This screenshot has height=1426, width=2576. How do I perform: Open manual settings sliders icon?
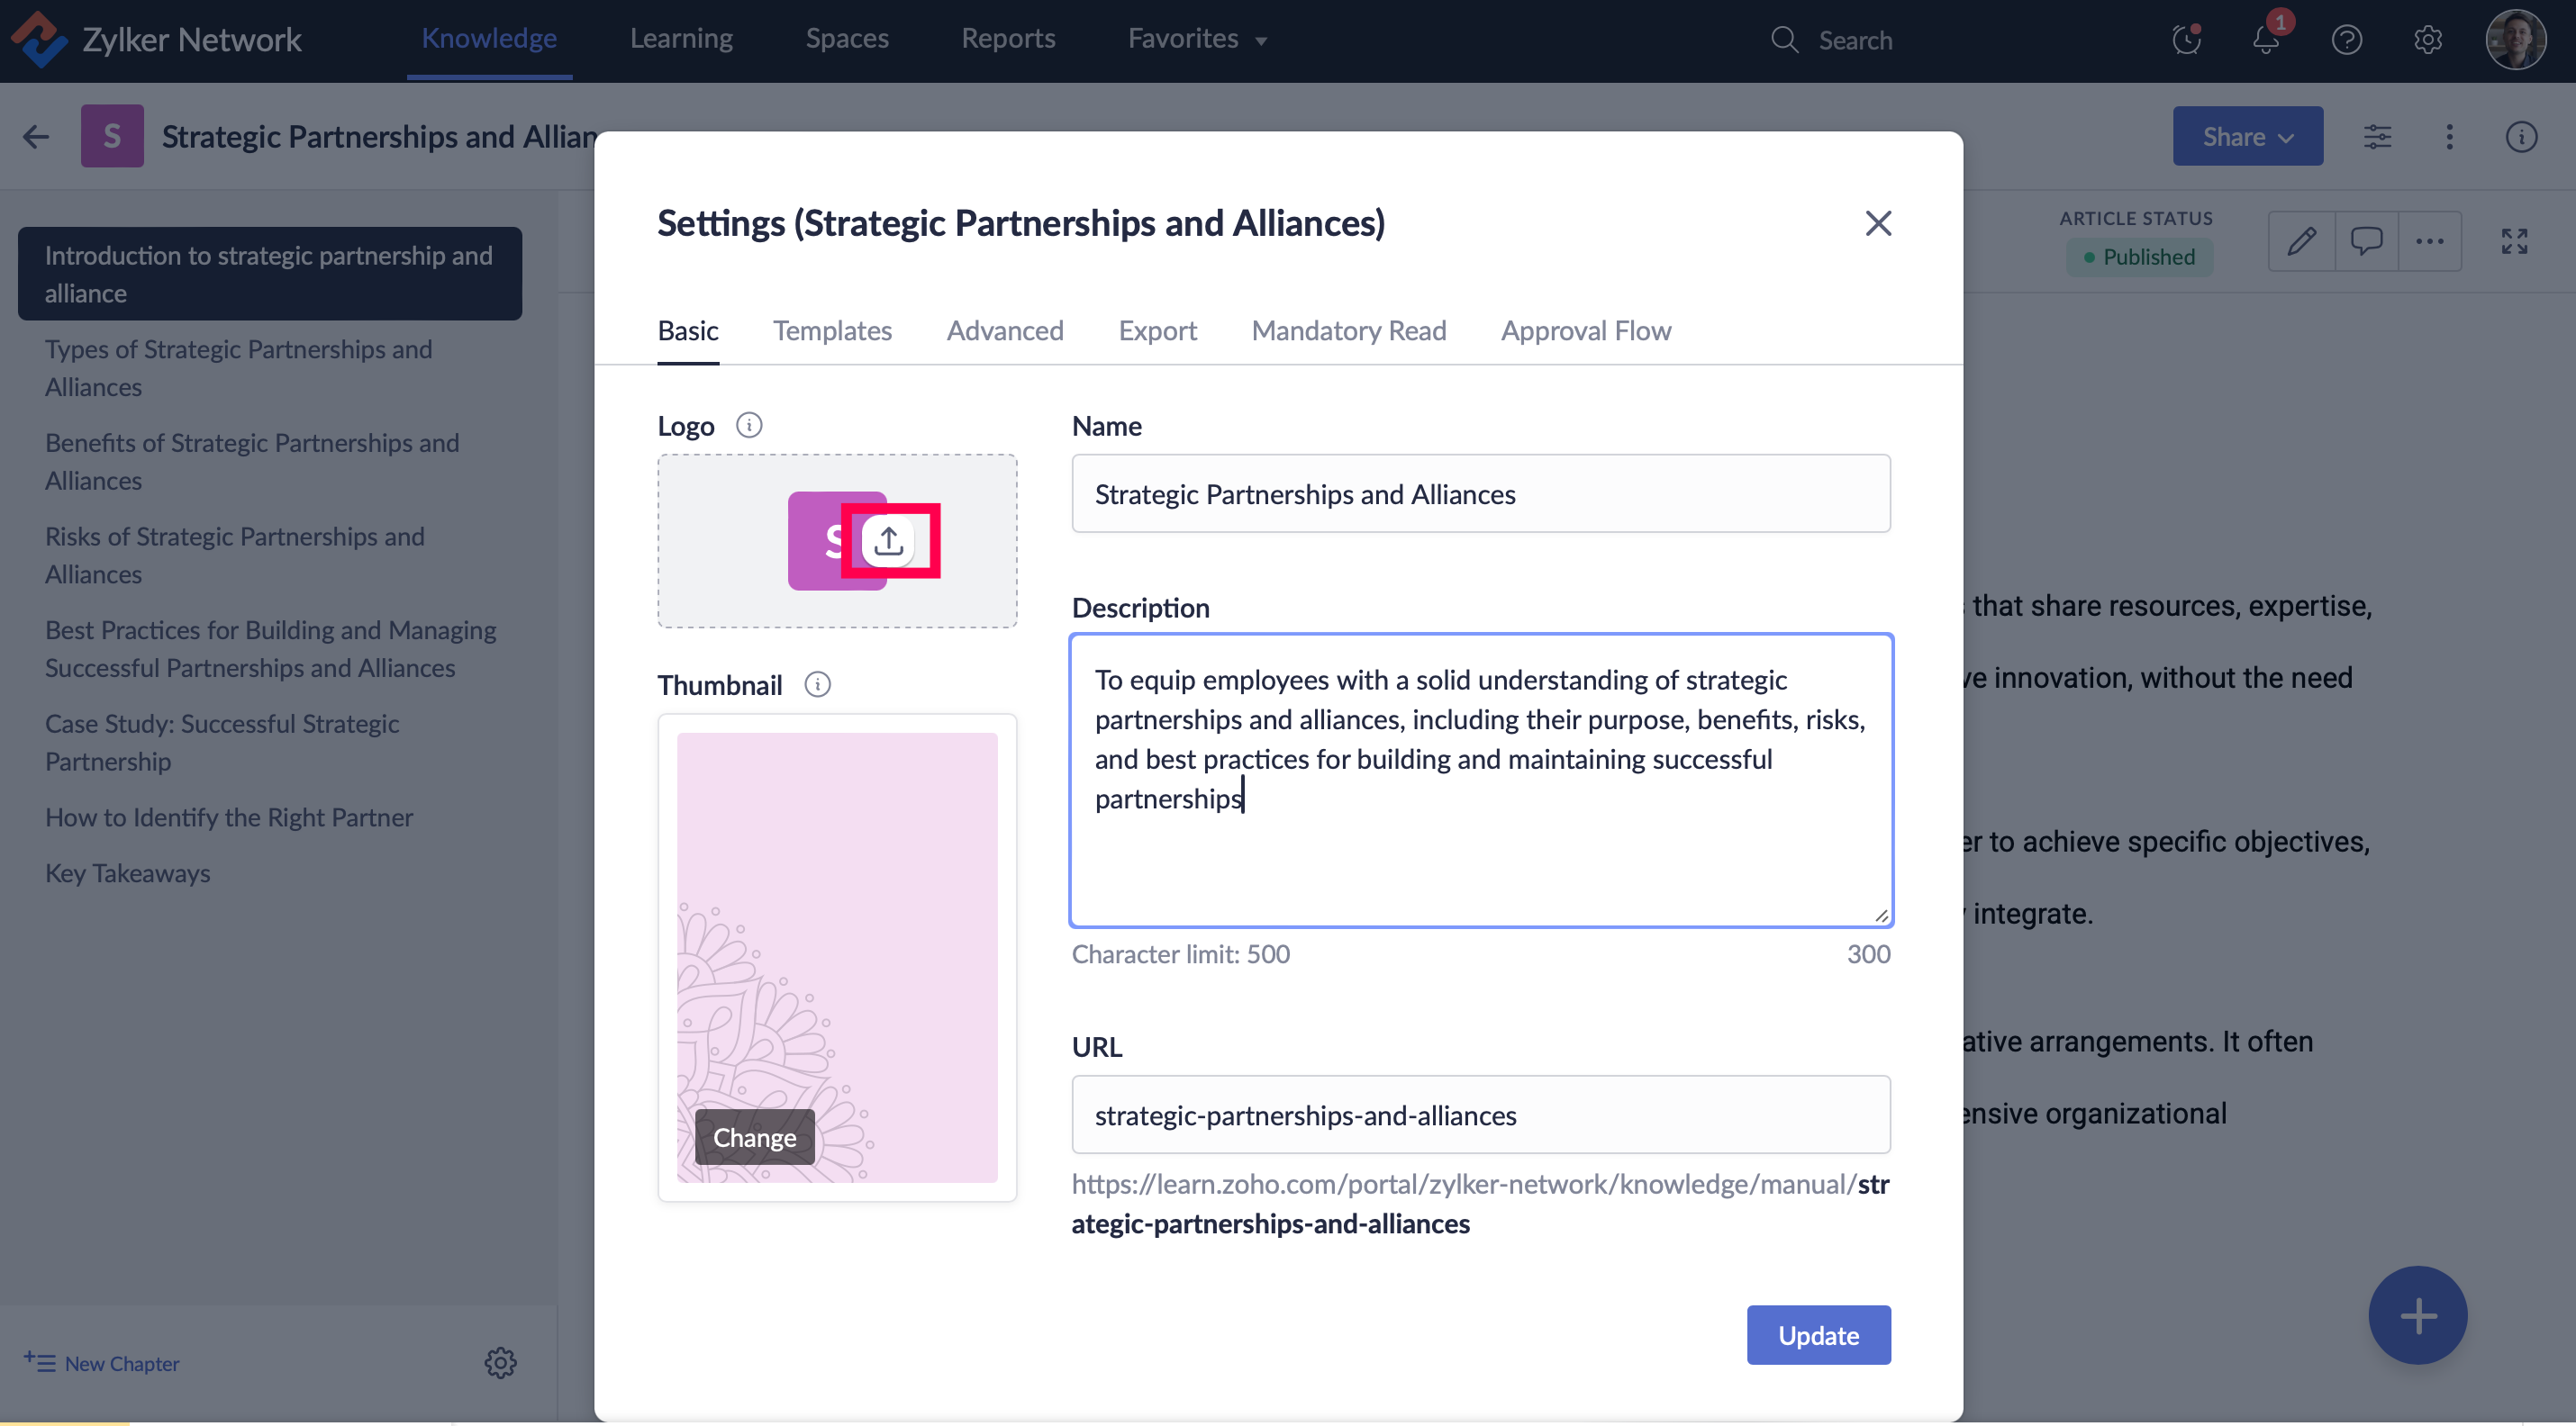(2377, 136)
